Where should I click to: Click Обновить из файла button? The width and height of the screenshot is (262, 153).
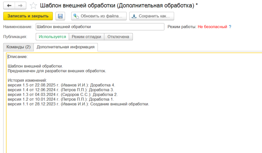coord(99,16)
